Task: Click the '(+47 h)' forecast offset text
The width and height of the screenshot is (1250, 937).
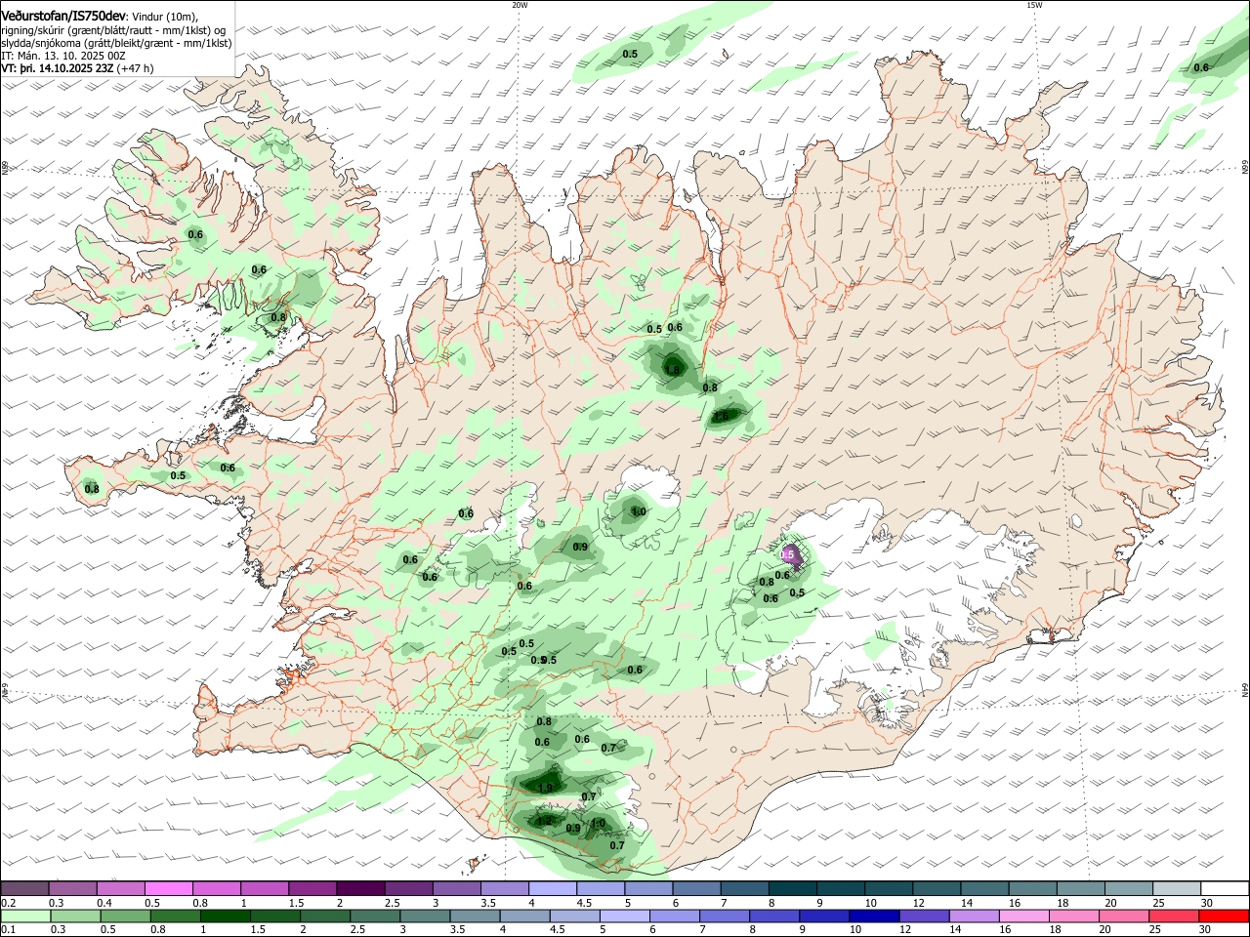Action: 135,68
